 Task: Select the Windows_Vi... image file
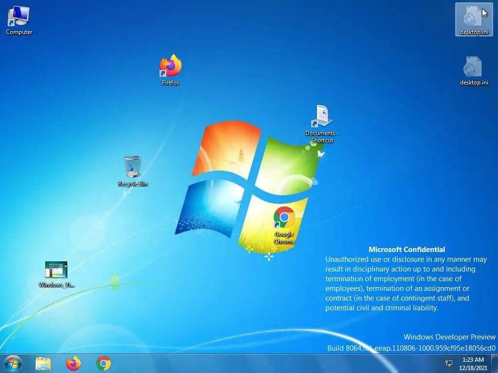(56, 274)
